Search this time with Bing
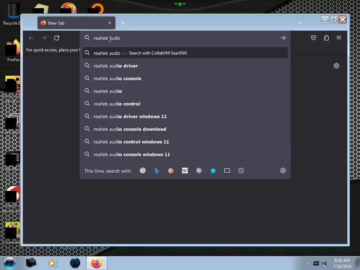The width and height of the screenshot is (360, 270). click(157, 171)
